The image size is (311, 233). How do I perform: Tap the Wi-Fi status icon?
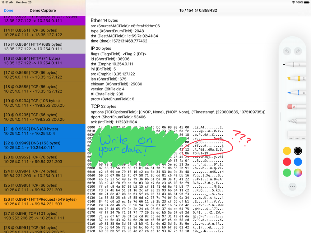[293, 2]
